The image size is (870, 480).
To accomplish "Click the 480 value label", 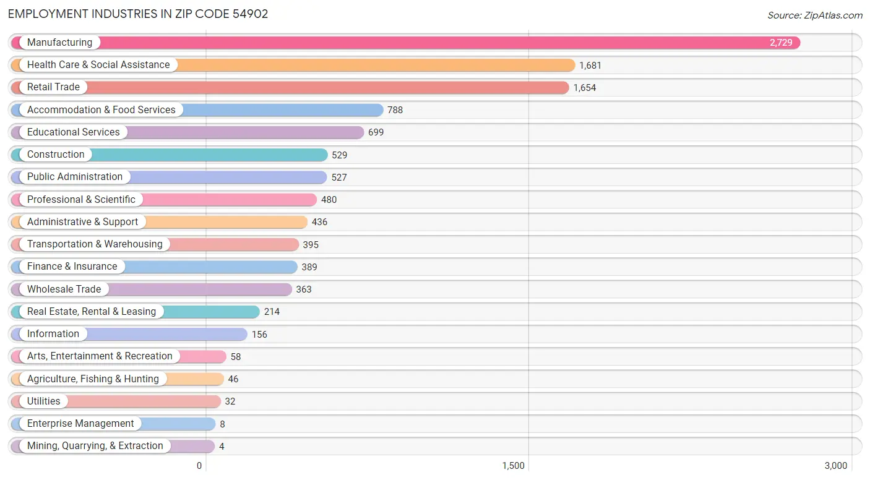I will [x=329, y=200].
